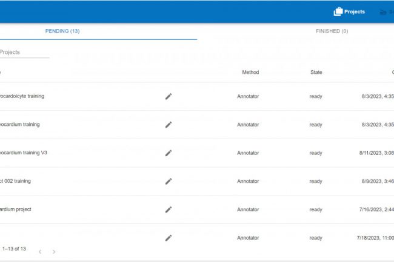Go to next page of projects

54,251
